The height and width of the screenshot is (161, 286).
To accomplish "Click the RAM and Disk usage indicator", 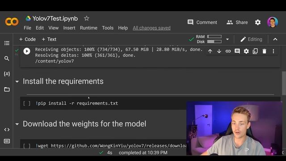I will (x=209, y=39).
